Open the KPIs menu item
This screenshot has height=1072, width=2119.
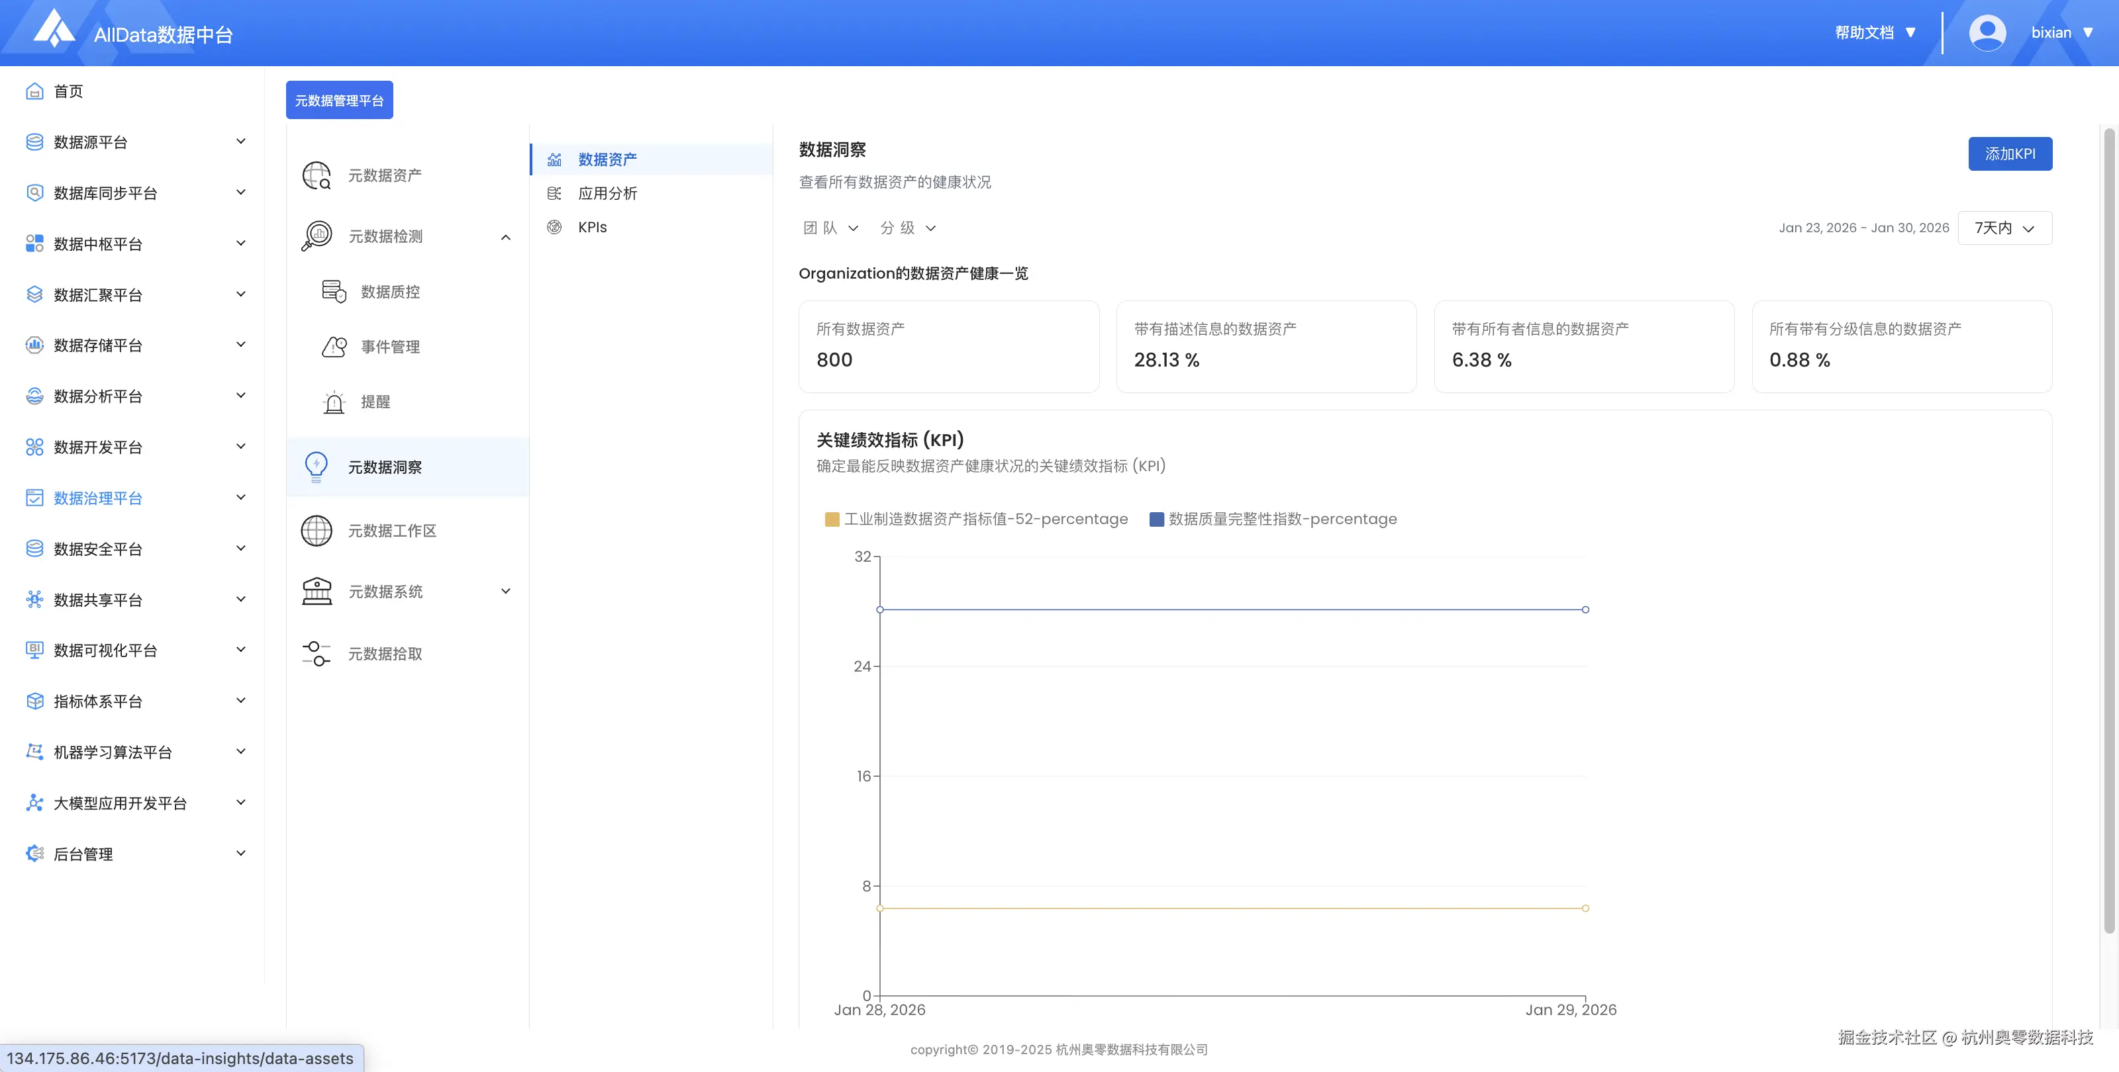pyautogui.click(x=592, y=227)
